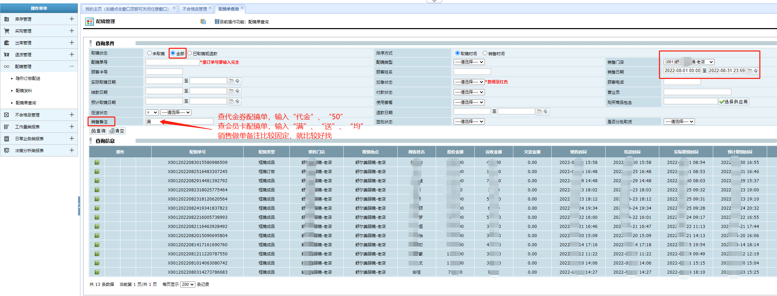
Task: Open calendar picker for 实际取镜日期
Action: click(231, 81)
